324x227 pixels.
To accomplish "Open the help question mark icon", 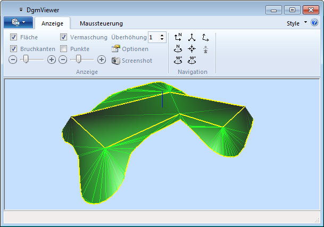I will point(314,23).
